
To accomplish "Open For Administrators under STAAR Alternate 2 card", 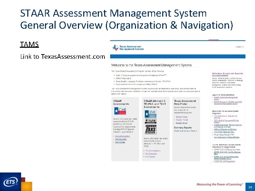I will 153,151.
